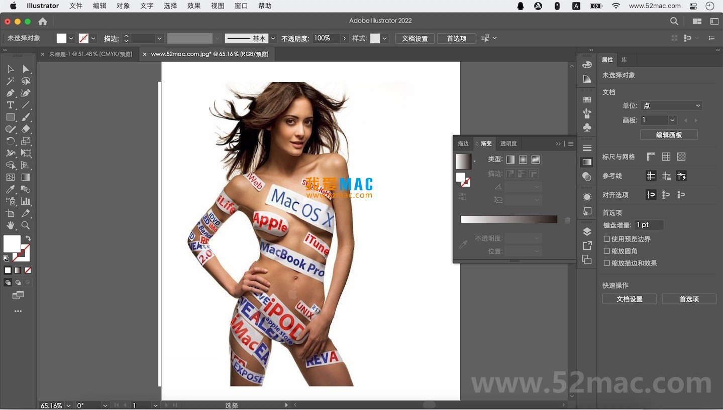
Task: Select the Zoom tool
Action: tap(26, 225)
